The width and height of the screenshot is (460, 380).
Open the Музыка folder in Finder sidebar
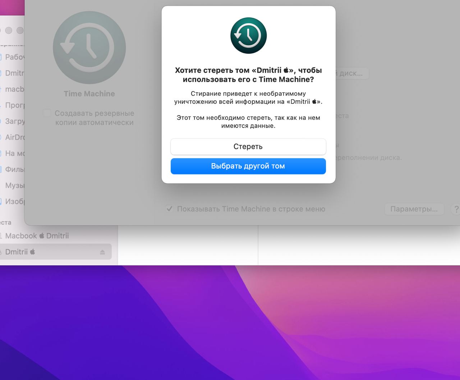[x=13, y=186]
